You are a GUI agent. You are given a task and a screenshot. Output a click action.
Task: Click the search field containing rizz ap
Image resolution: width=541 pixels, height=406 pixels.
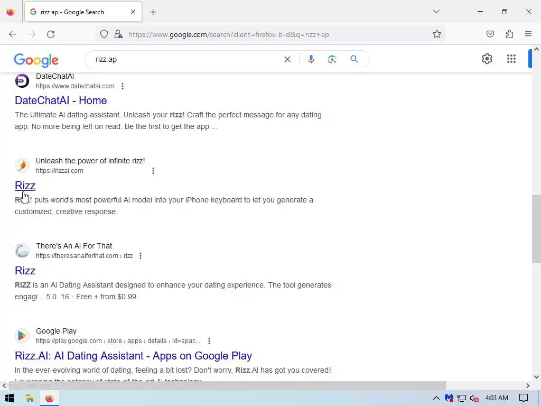[x=186, y=59]
